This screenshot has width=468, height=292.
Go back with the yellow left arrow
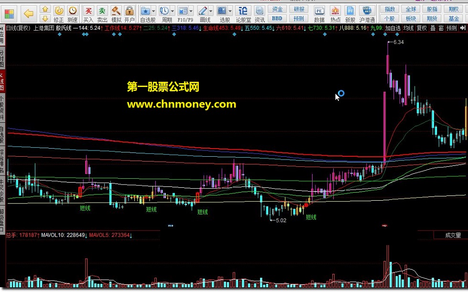(x=29, y=13)
